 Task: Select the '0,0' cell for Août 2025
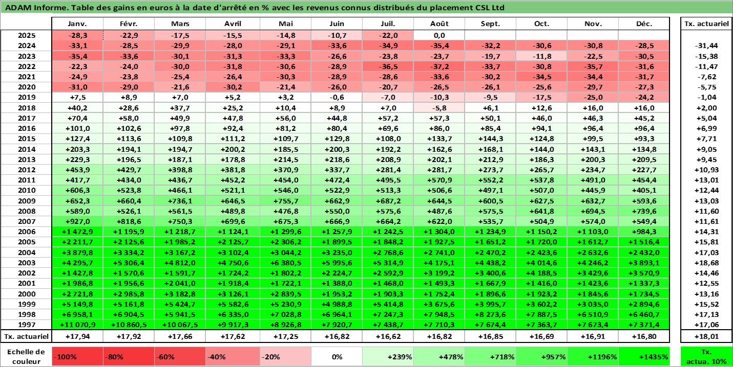[x=439, y=35]
